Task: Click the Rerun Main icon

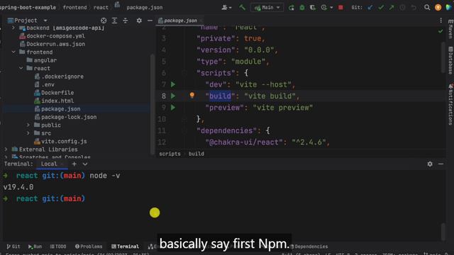Action: click(x=292, y=8)
